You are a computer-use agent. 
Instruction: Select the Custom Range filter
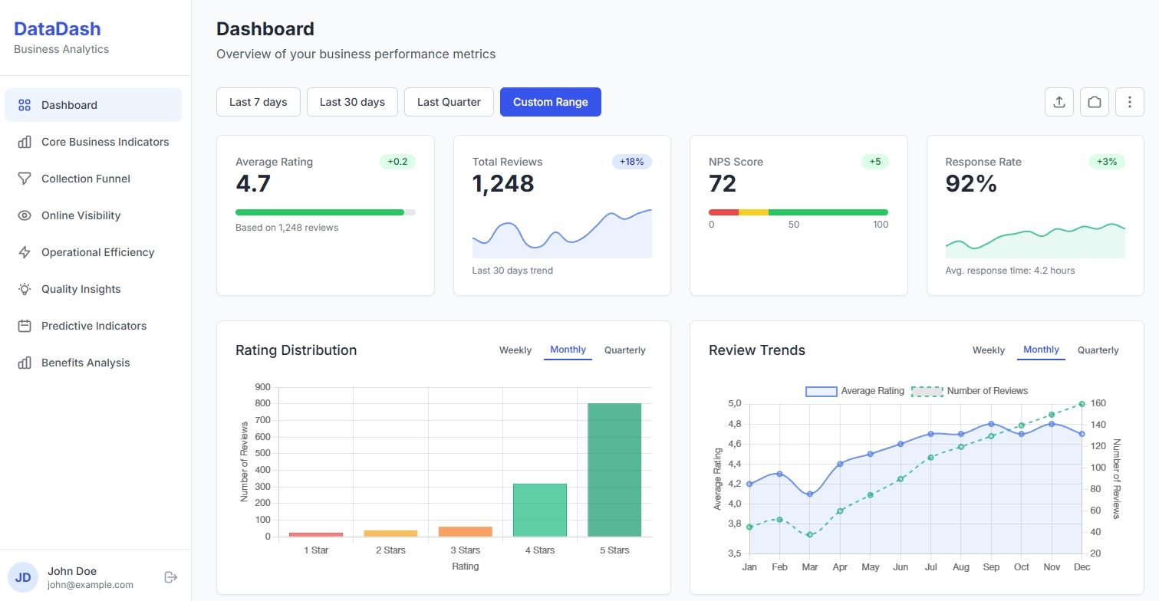(x=551, y=102)
